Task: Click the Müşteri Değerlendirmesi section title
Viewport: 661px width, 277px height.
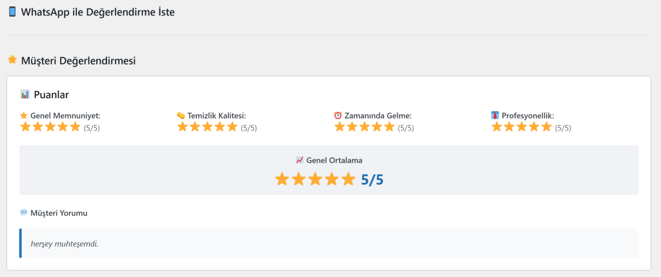Action: [x=78, y=60]
